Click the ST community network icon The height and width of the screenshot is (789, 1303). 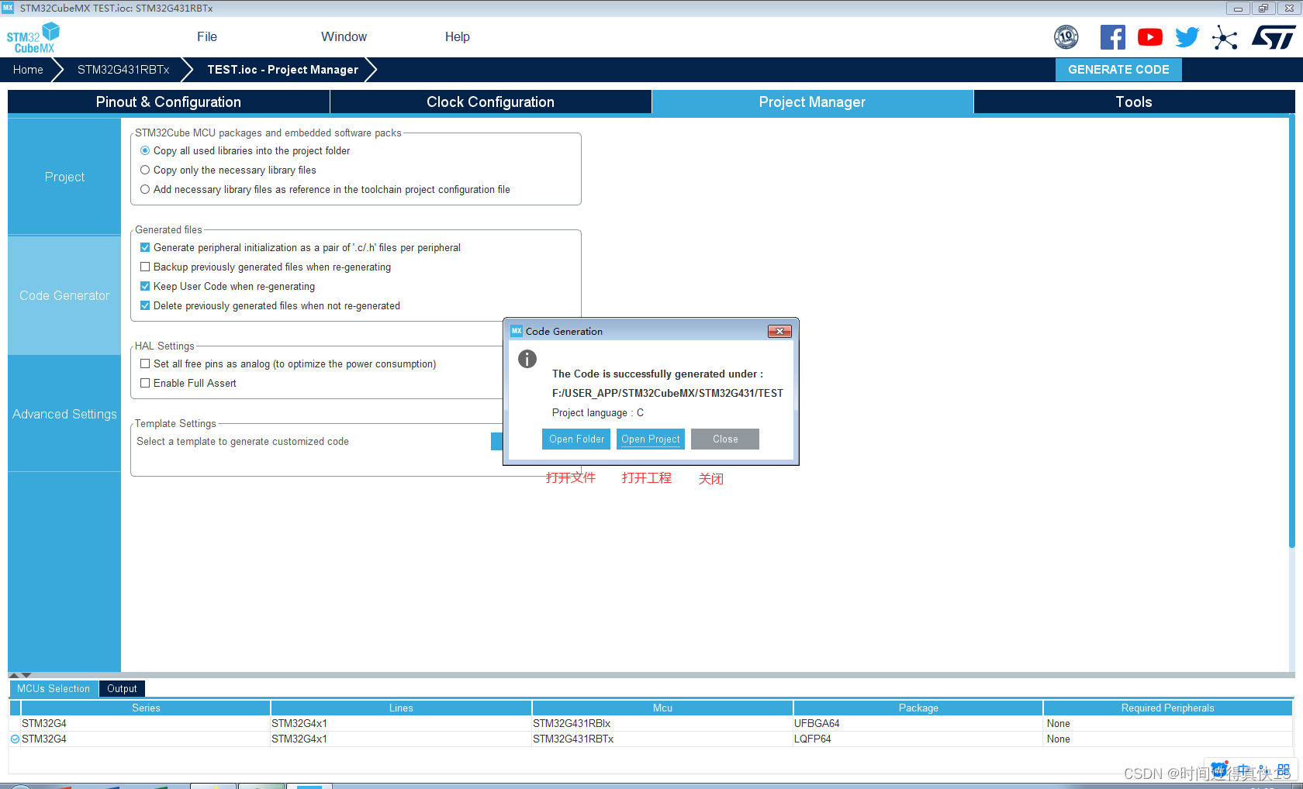[1225, 37]
